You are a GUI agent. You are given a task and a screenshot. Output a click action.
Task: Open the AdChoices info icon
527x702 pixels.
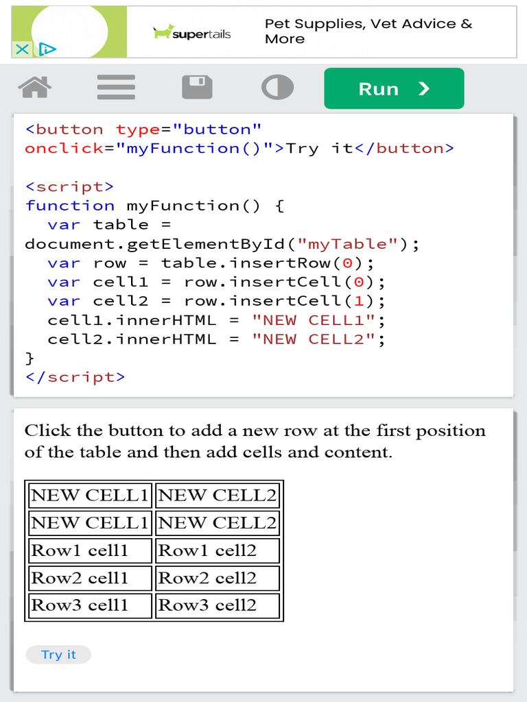[x=47, y=49]
